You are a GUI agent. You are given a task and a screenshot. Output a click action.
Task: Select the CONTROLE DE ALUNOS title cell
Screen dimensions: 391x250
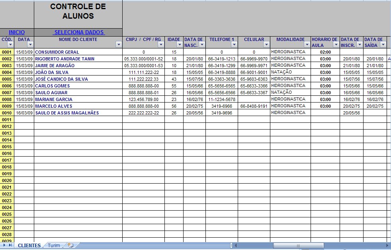pyautogui.click(x=78, y=15)
